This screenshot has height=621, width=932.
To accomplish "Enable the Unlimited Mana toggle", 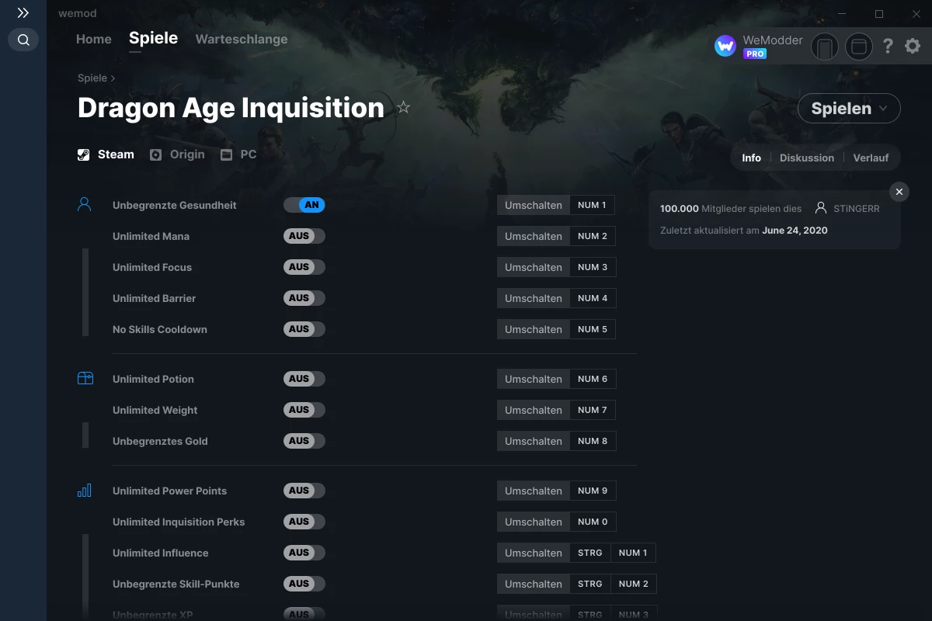I will (x=304, y=235).
